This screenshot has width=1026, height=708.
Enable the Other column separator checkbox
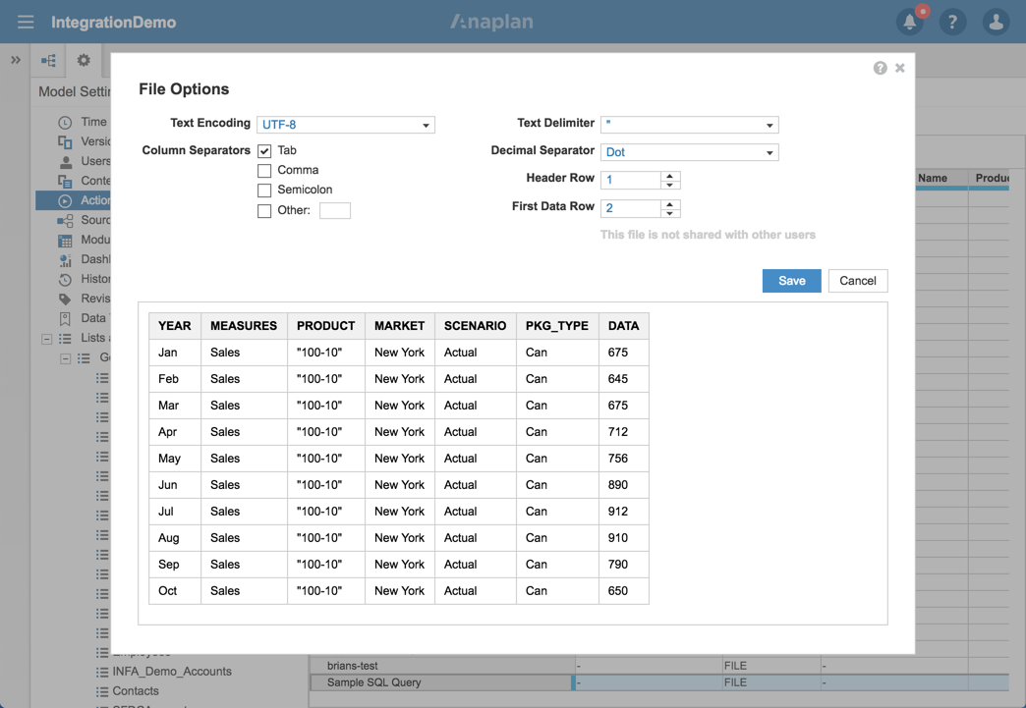[264, 210]
